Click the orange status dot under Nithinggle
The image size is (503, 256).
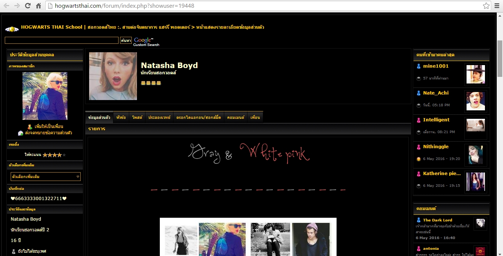click(x=419, y=159)
